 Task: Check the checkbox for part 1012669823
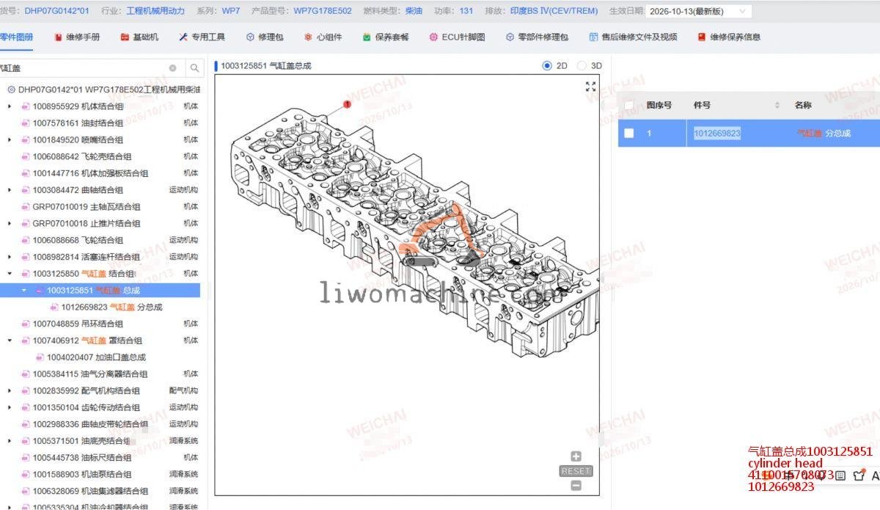click(628, 134)
